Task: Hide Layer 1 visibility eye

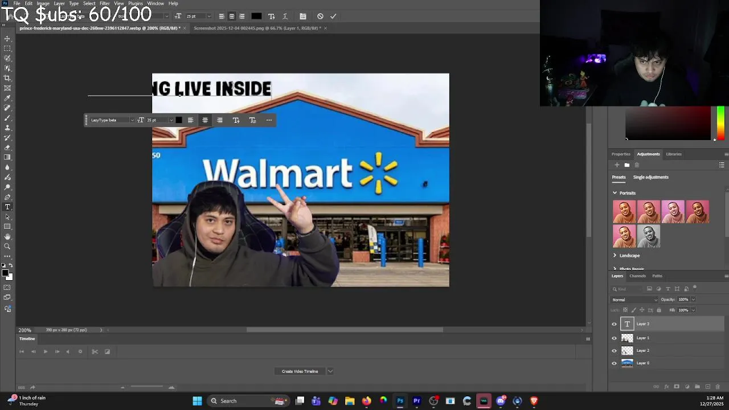Action: point(614,338)
